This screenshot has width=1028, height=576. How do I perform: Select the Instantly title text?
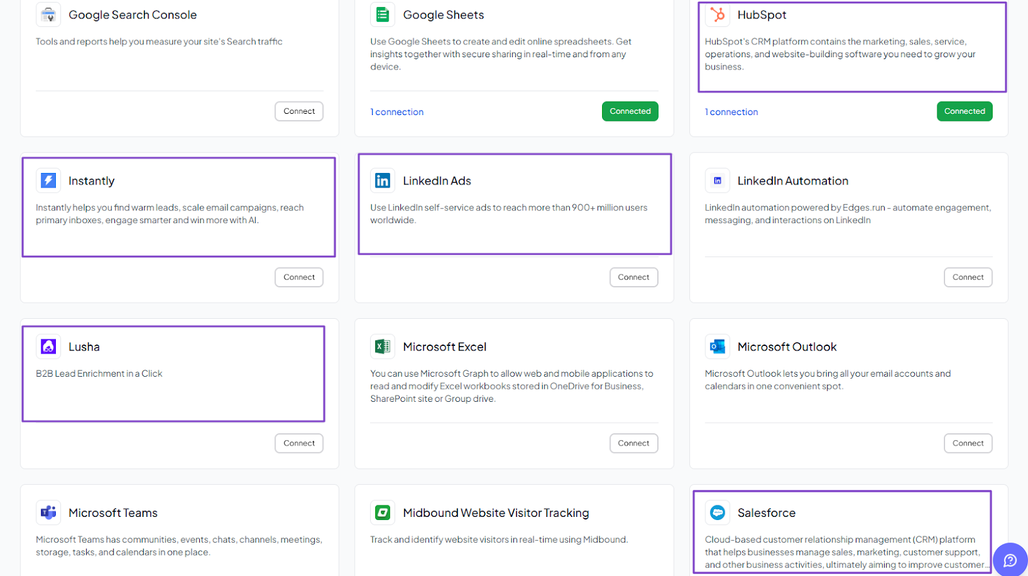pos(91,181)
